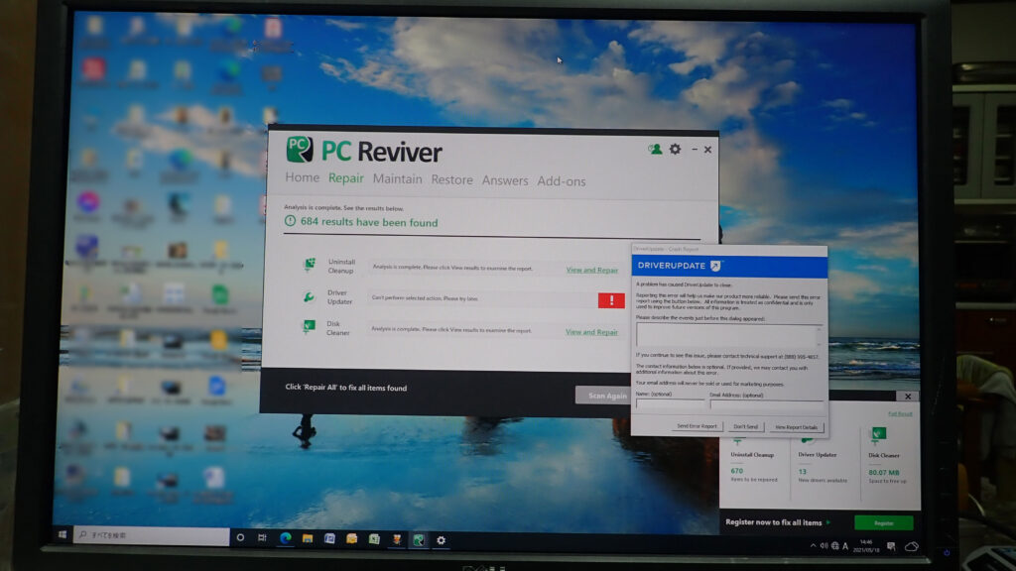Click the PC Reviver logo

click(300, 150)
